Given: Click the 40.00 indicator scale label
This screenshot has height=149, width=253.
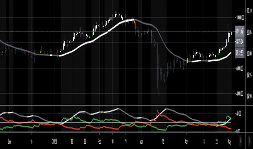Looking at the screenshot, I should (239, 114).
